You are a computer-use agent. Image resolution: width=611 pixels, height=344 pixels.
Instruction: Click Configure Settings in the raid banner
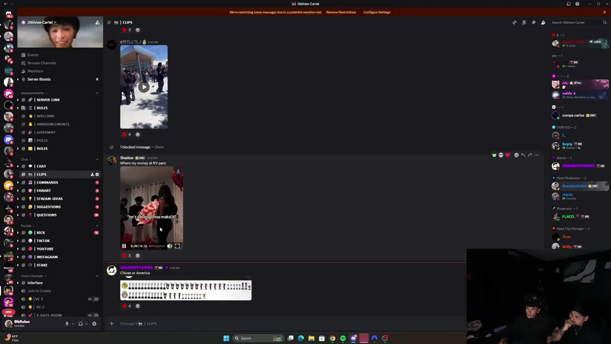coord(377,12)
